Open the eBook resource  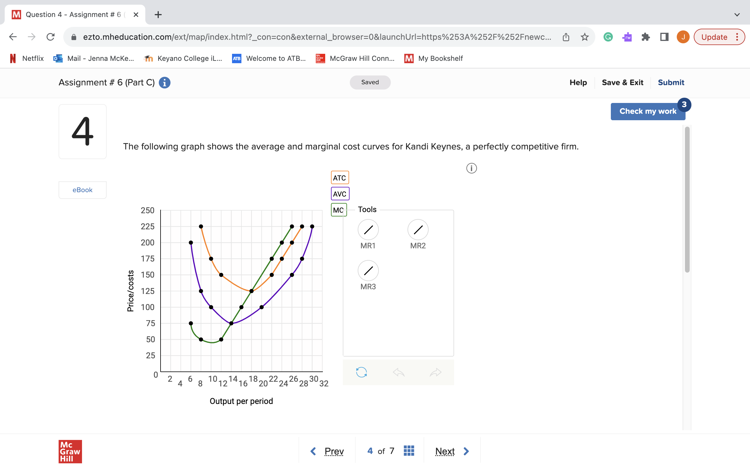(x=82, y=190)
